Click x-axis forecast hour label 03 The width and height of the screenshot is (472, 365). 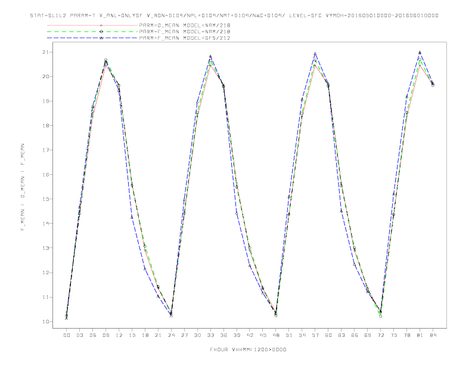pyautogui.click(x=79, y=335)
